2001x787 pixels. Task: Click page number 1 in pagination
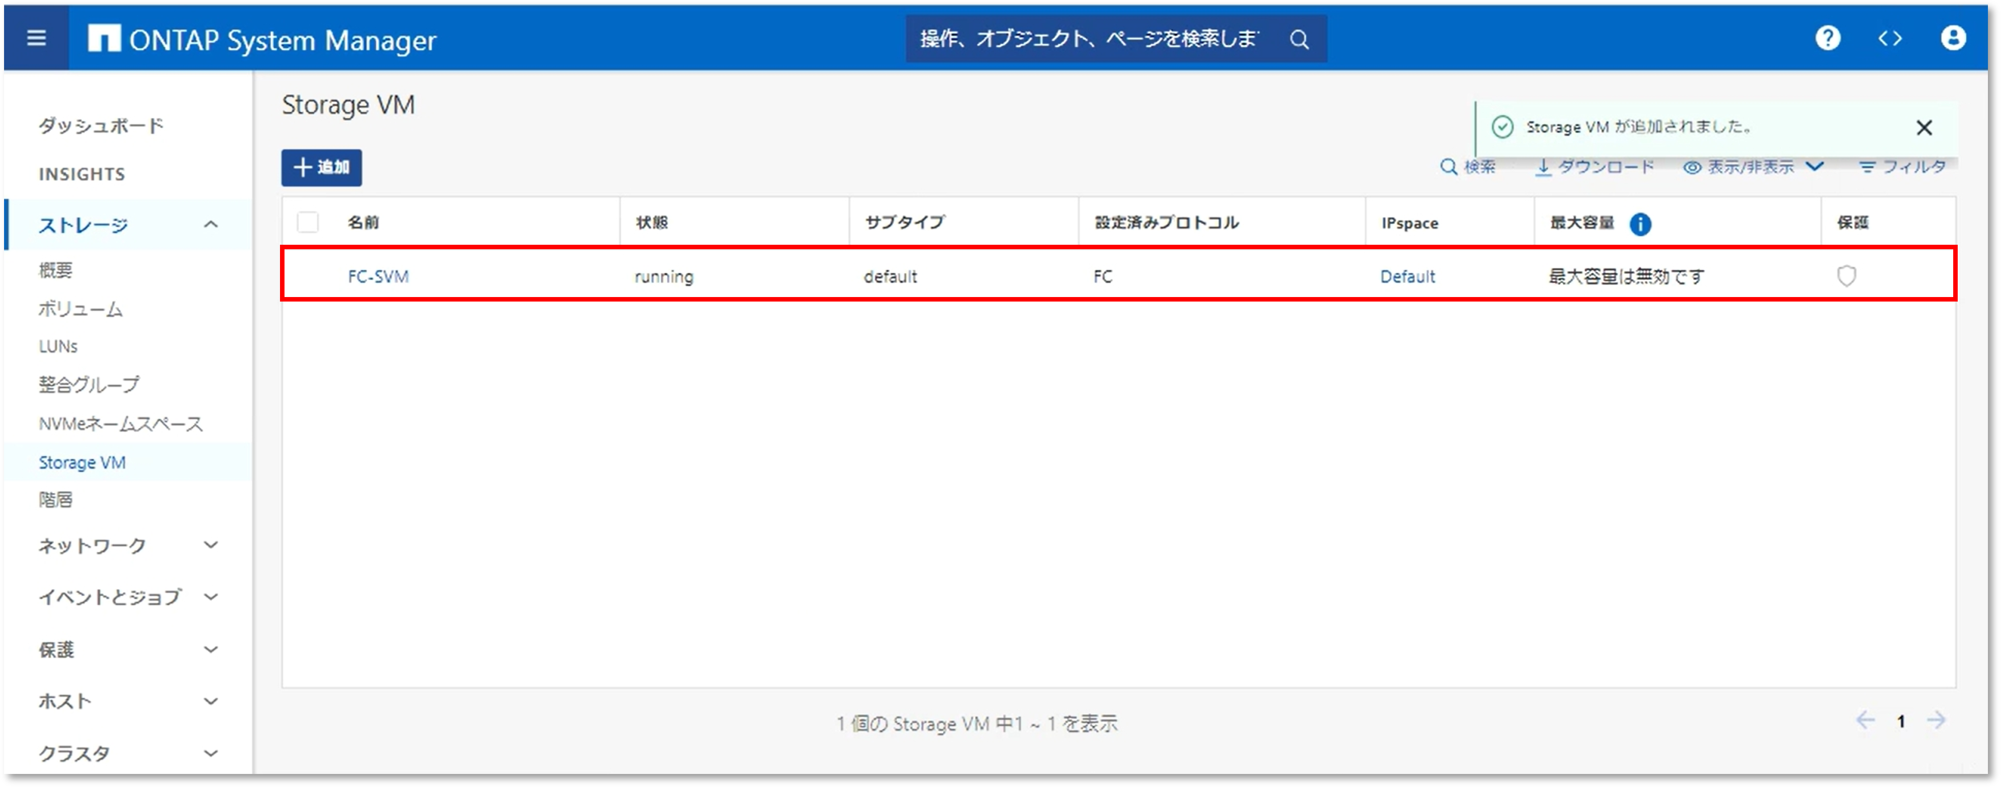[x=1900, y=721]
